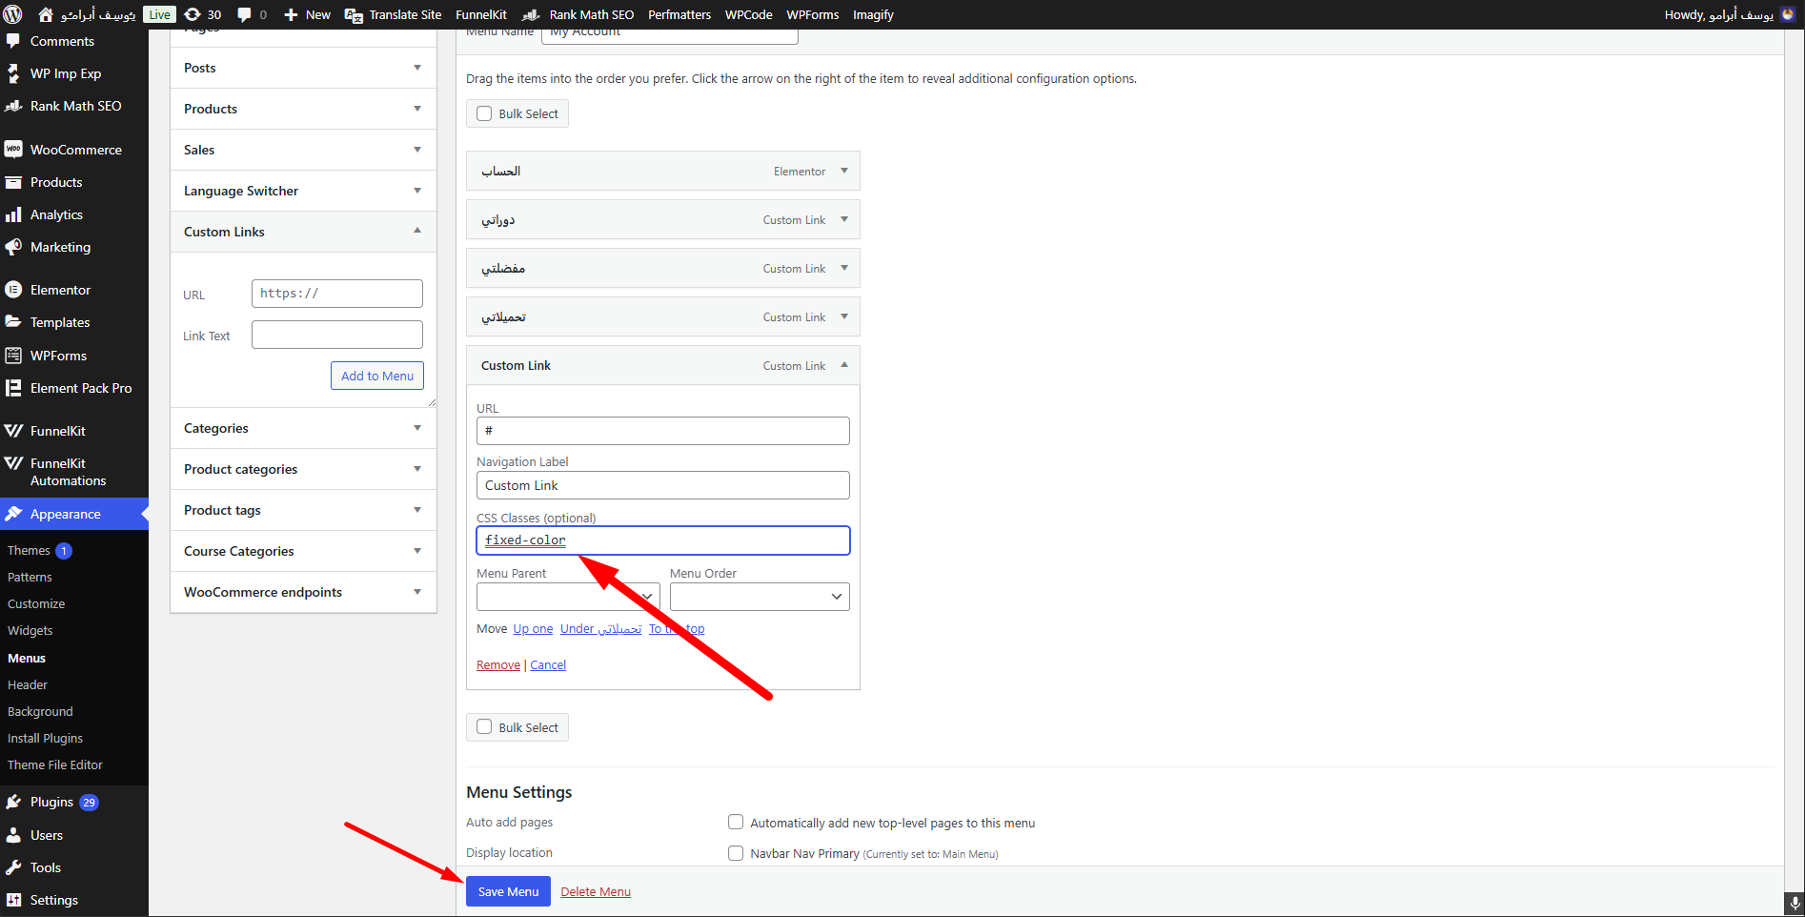Click the Delete Menu link
This screenshot has width=1805, height=917.
point(596,892)
